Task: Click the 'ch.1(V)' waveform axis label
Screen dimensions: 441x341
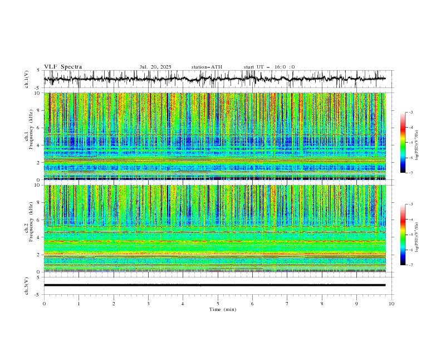Action: point(27,79)
